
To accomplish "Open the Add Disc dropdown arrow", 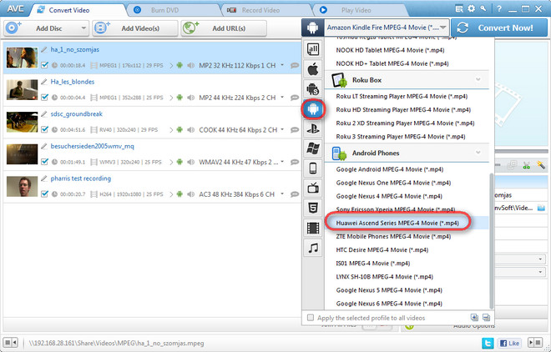I will click(83, 28).
